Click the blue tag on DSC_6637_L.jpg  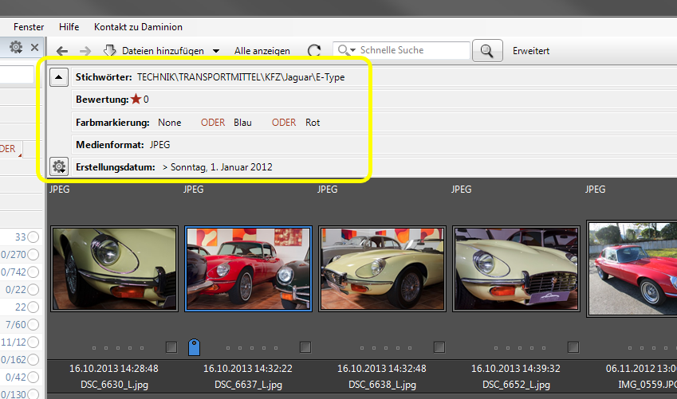193,346
